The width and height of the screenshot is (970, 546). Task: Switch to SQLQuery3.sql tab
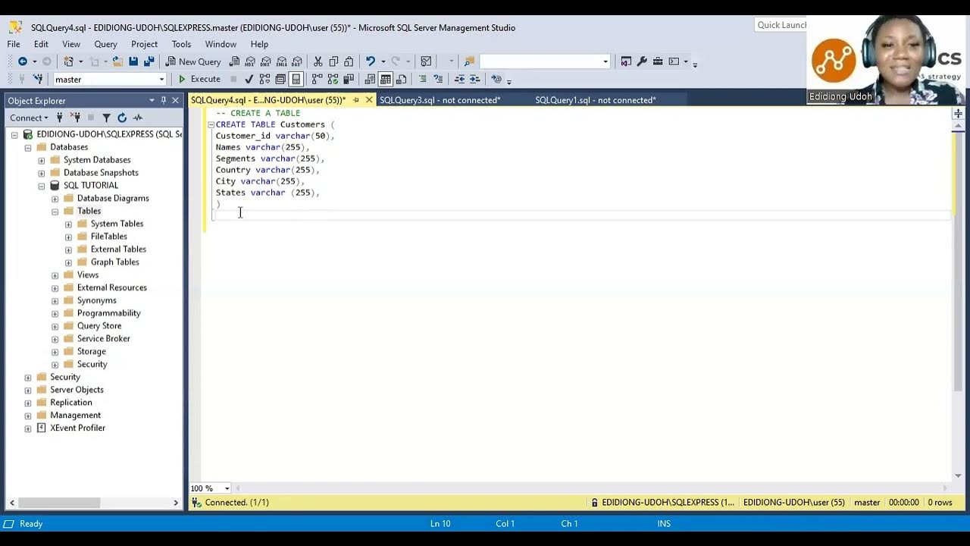coord(440,100)
